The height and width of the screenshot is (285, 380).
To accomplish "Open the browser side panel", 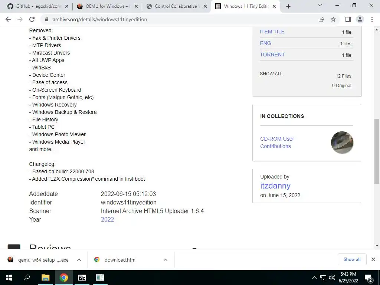I will coord(348,19).
